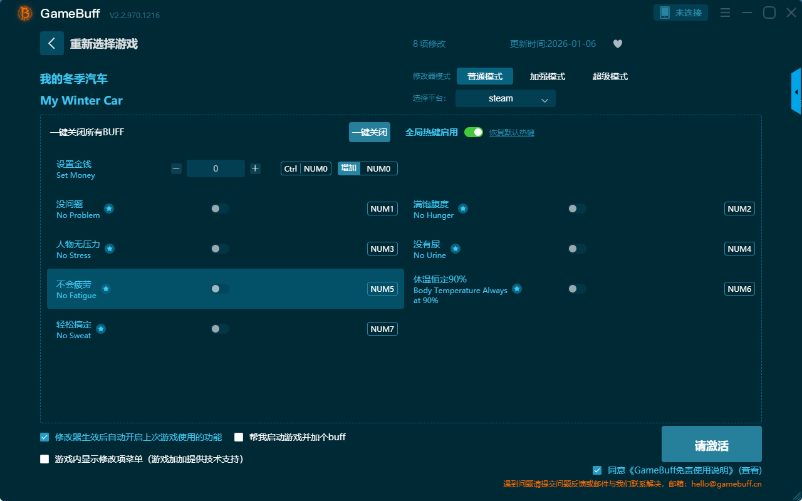Turn off the global hotkey switch

pyautogui.click(x=474, y=132)
